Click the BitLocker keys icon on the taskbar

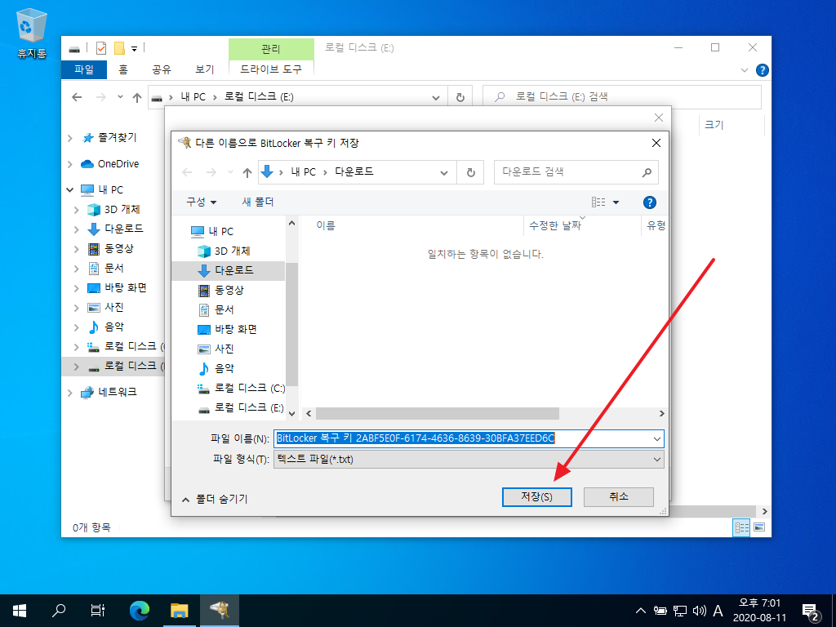point(219,611)
